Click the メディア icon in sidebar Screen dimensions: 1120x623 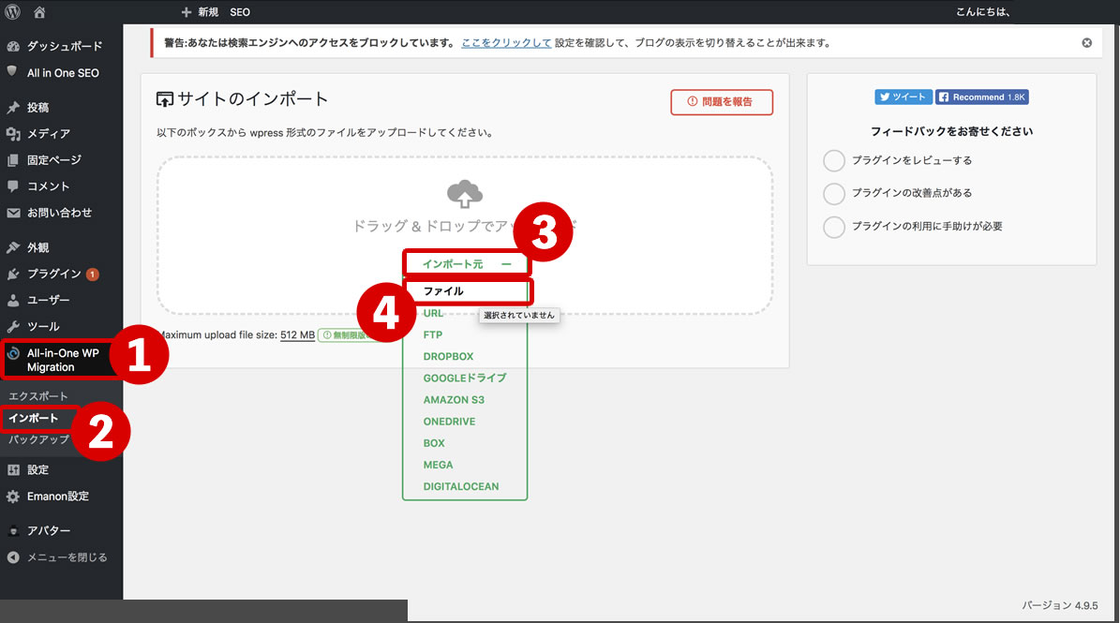pyautogui.click(x=13, y=133)
